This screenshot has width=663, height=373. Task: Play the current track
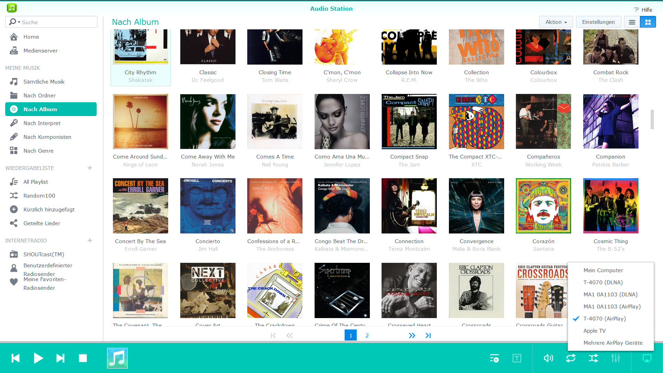pyautogui.click(x=38, y=358)
